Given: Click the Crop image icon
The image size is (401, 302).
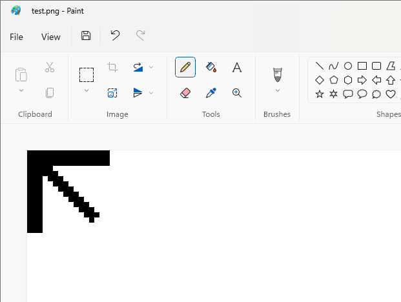Looking at the screenshot, I should click(x=112, y=67).
